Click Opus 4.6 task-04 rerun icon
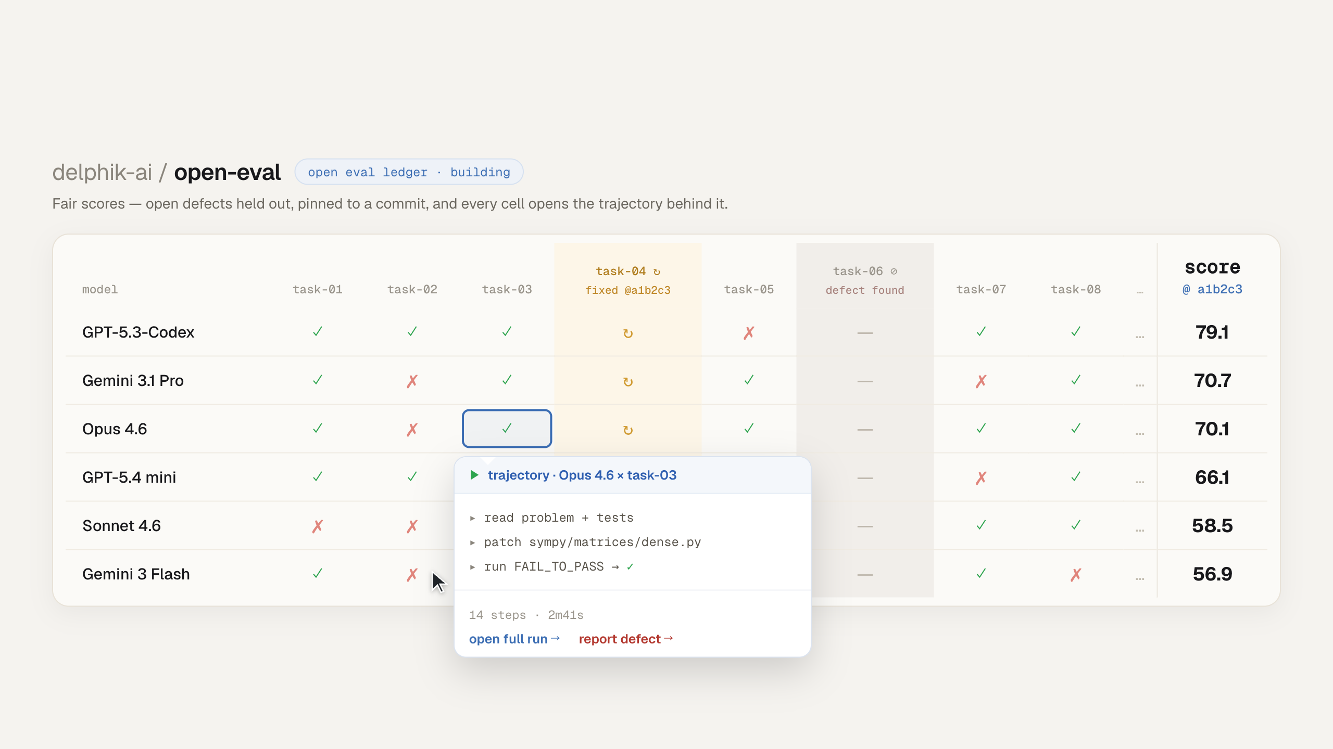The width and height of the screenshot is (1333, 749). click(x=628, y=430)
